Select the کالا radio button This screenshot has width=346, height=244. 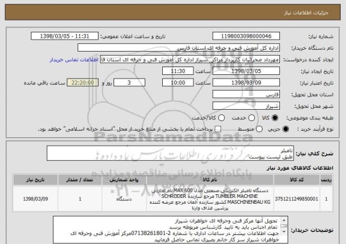275,118
